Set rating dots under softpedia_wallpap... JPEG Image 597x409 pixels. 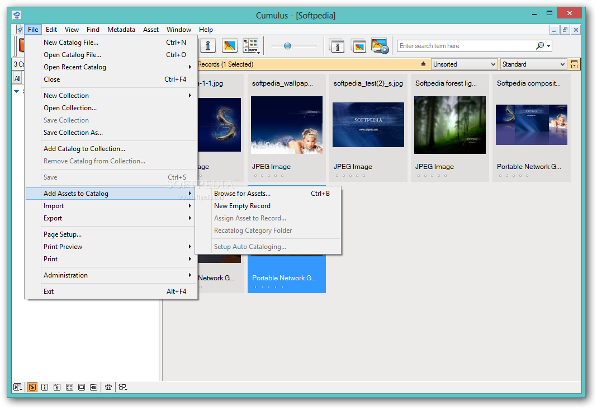click(269, 176)
